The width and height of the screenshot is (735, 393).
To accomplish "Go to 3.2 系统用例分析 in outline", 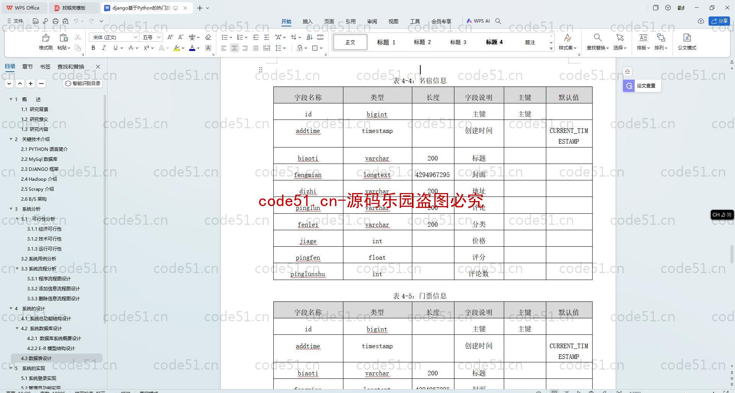I will 38,259.
